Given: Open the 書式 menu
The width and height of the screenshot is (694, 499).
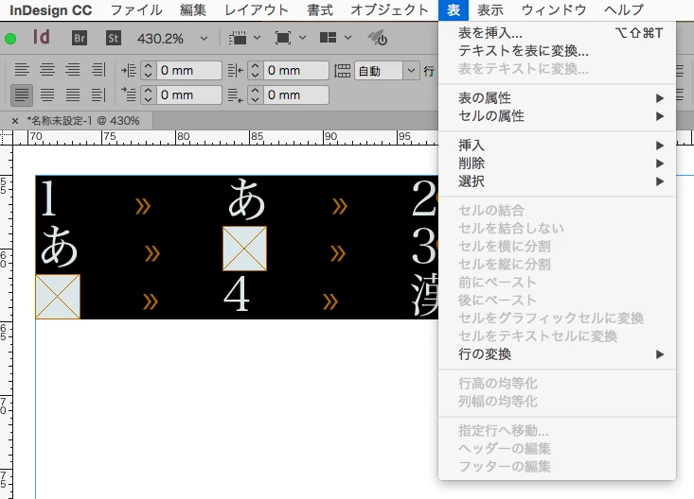Looking at the screenshot, I should click(320, 9).
